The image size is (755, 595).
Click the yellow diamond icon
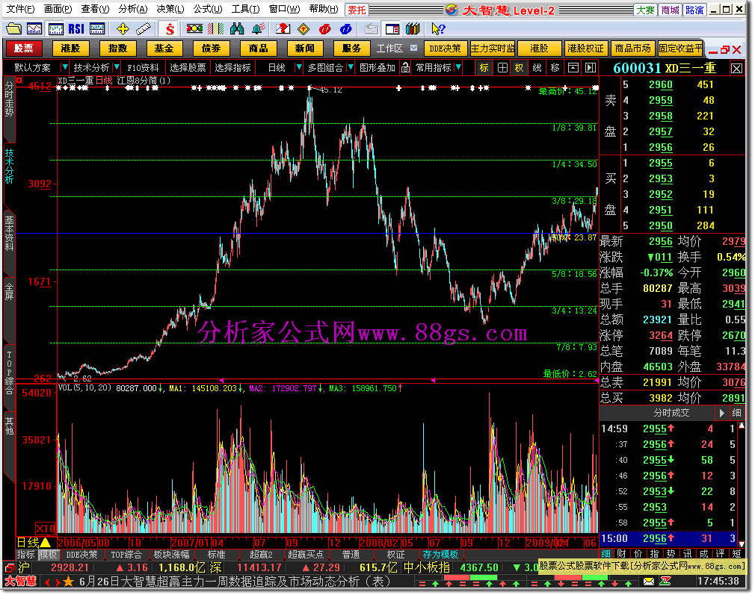[x=303, y=29]
